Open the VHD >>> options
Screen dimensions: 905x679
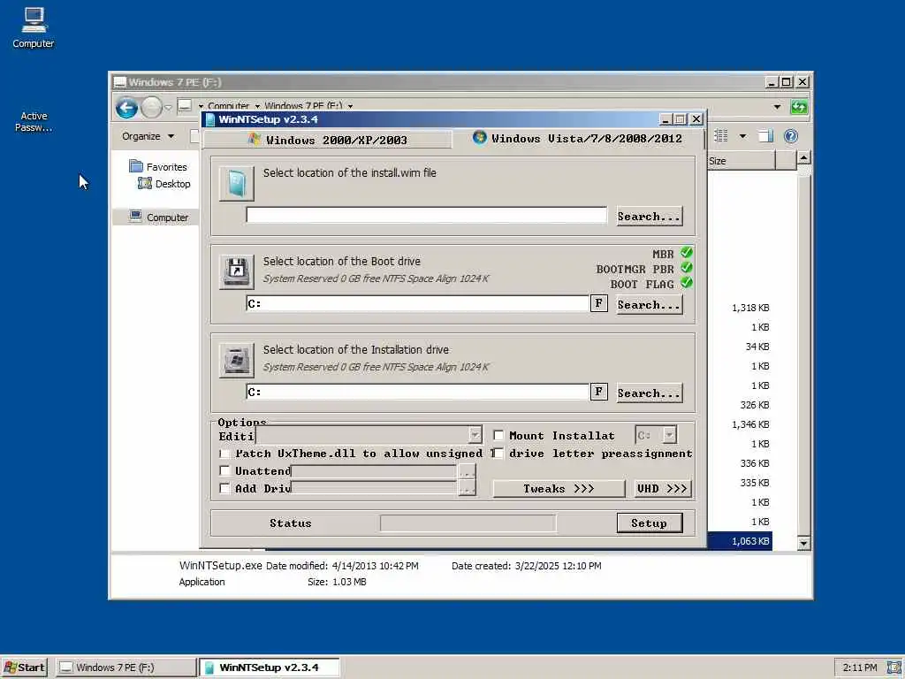662,488
